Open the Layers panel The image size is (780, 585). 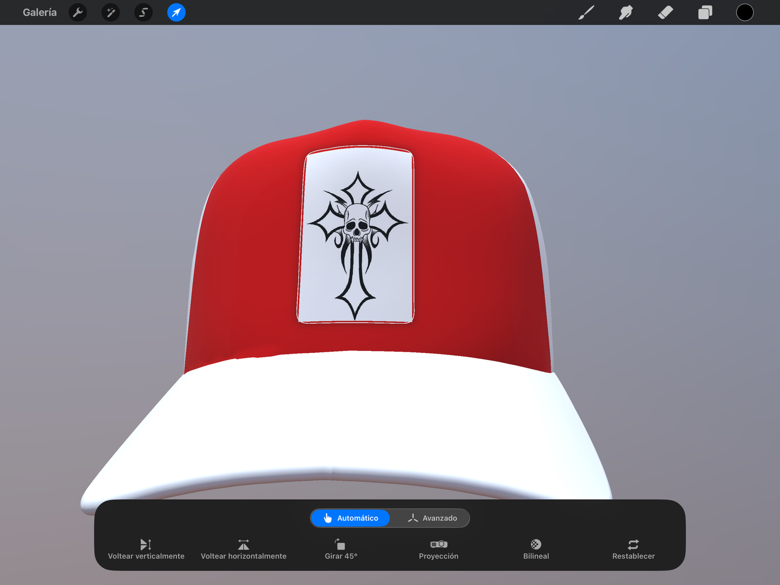tap(705, 12)
